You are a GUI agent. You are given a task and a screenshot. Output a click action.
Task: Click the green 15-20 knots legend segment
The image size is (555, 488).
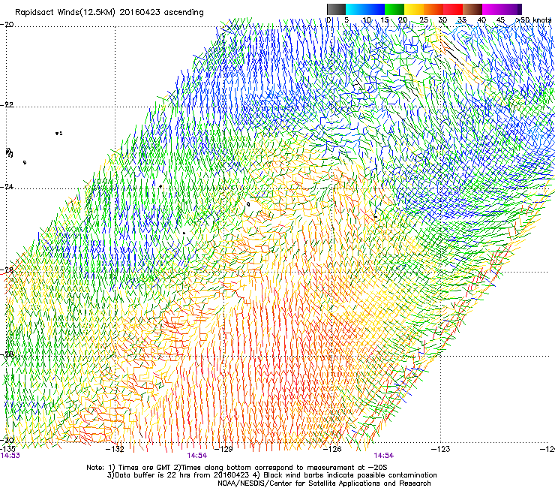pos(394,9)
